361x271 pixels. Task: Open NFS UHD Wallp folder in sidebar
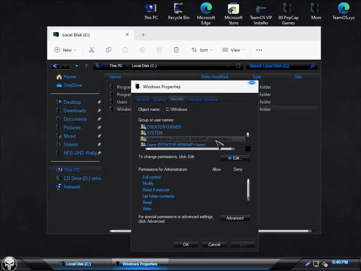(x=80, y=153)
